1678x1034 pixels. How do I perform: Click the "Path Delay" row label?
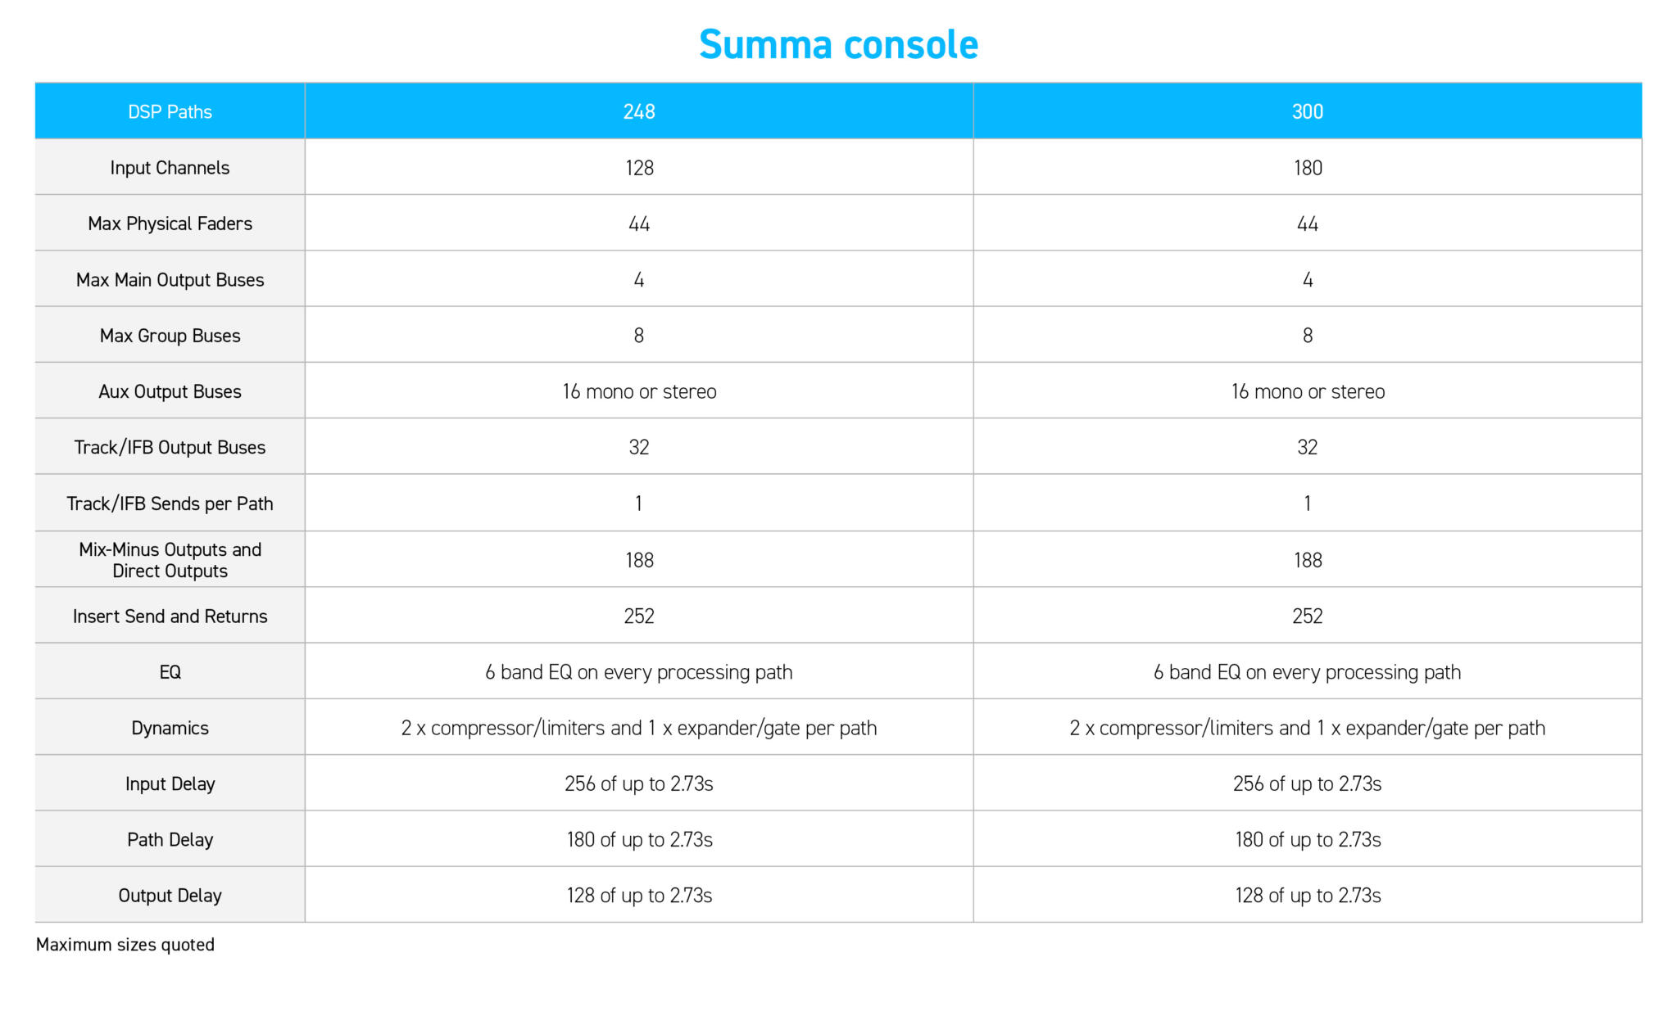pos(170,839)
